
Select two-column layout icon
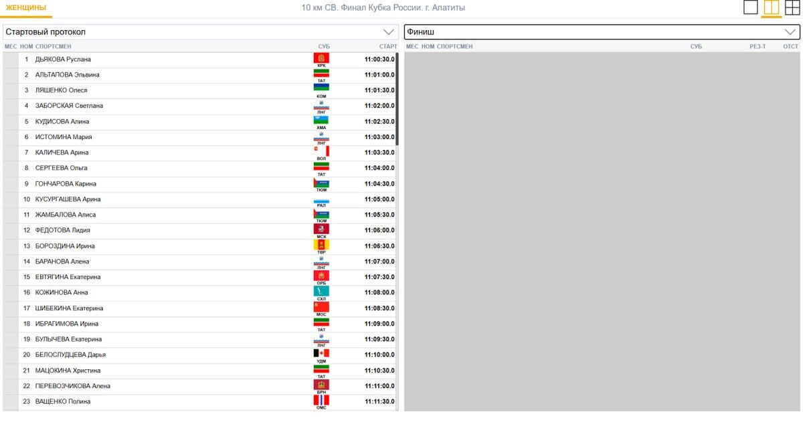pos(772,7)
